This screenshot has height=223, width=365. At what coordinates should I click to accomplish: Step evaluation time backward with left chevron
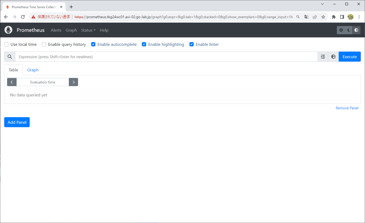(x=12, y=82)
